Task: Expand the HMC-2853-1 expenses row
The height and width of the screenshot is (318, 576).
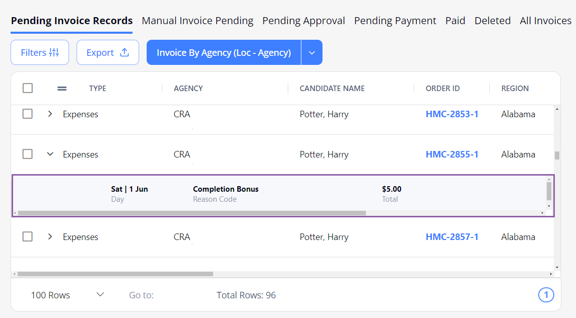Action: tap(49, 114)
